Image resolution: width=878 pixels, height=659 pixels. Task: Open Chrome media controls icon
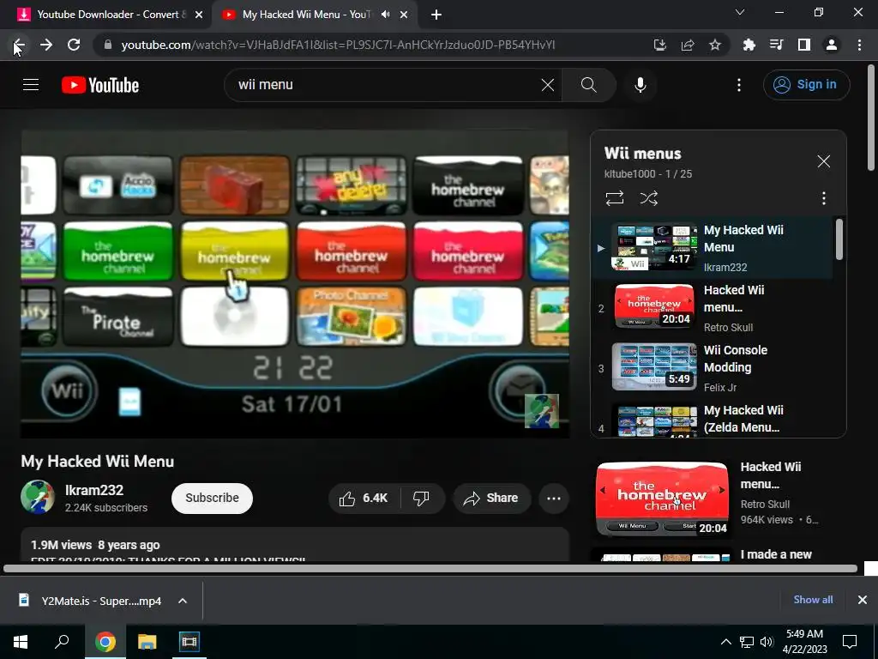click(x=776, y=45)
